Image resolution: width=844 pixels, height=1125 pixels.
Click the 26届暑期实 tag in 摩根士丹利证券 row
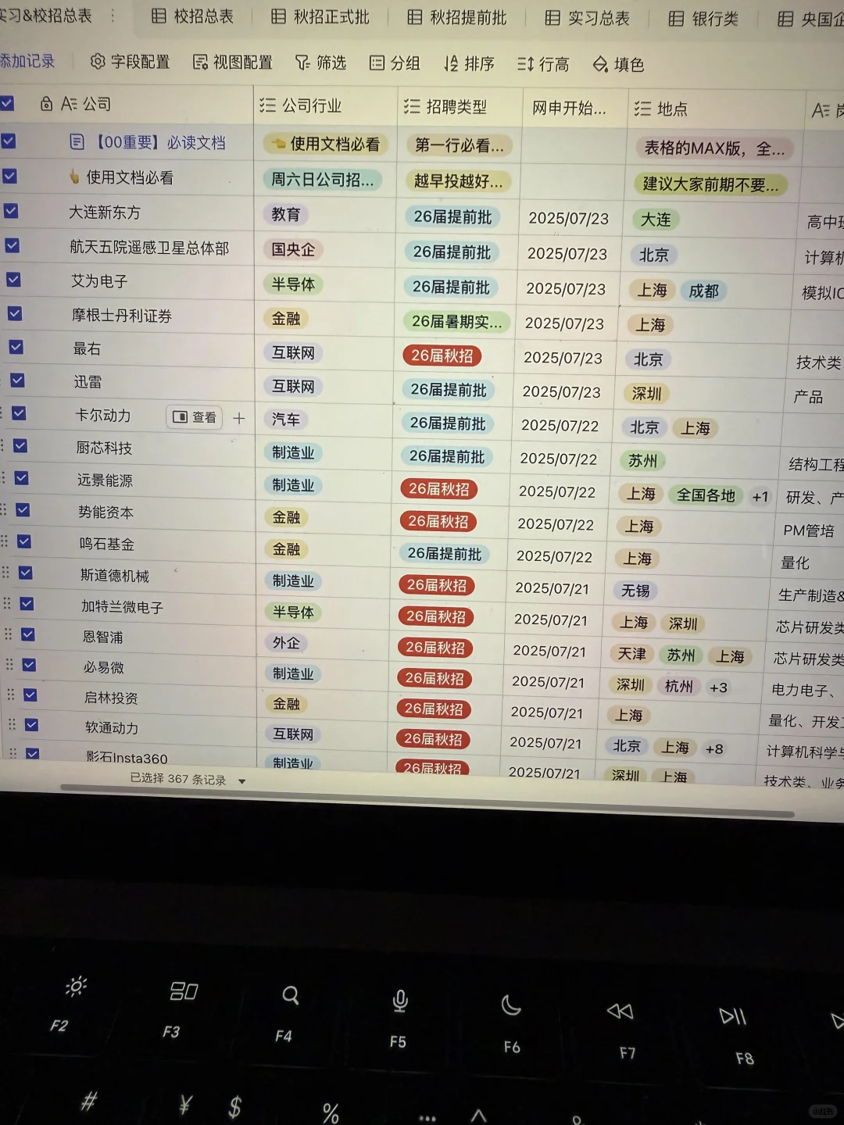point(456,322)
